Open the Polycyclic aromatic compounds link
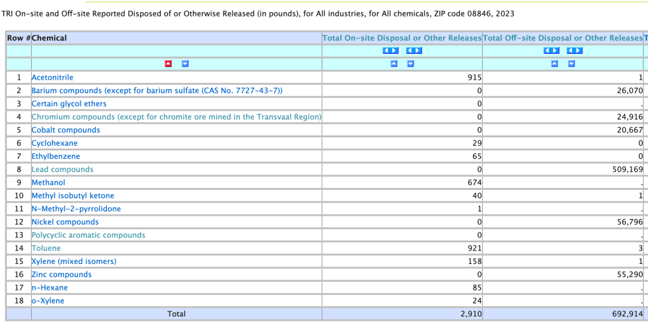 88,235
